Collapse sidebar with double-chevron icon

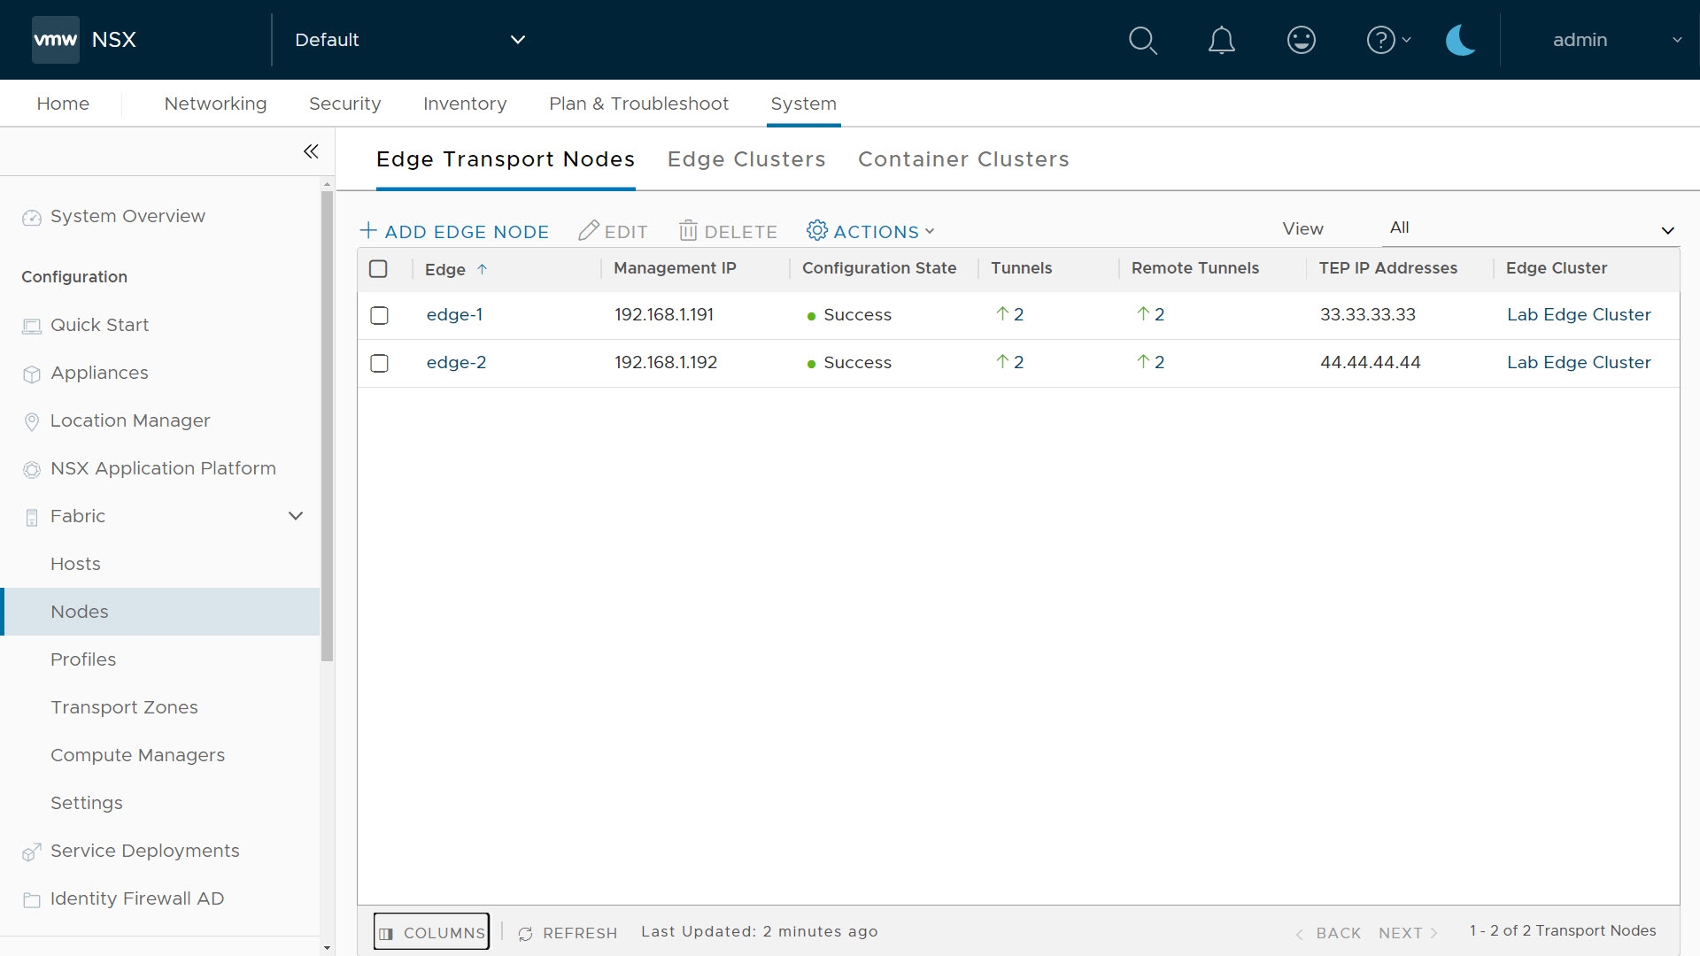311,151
